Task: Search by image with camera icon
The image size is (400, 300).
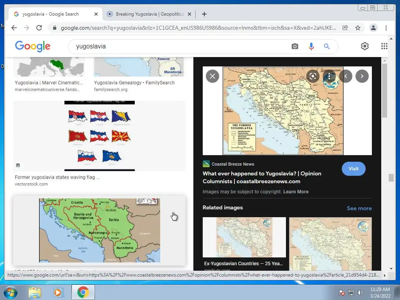Action: point(295,46)
